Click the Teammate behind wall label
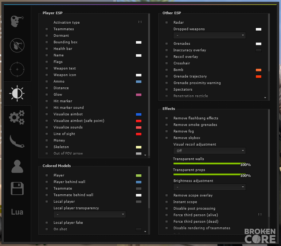Image resolution: width=281 pixels, height=246 pixels. (x=73, y=195)
